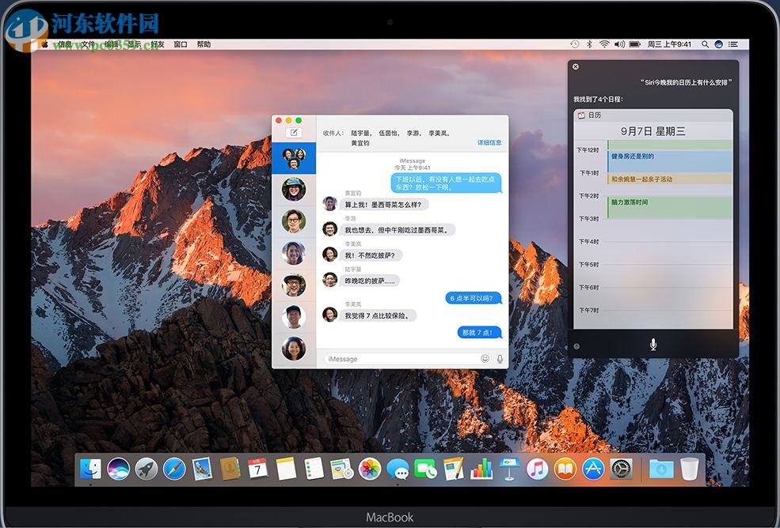Click message bubble 算上我！墨西哥菜怎么样？
The width and height of the screenshot is (780, 528).
tap(385, 204)
